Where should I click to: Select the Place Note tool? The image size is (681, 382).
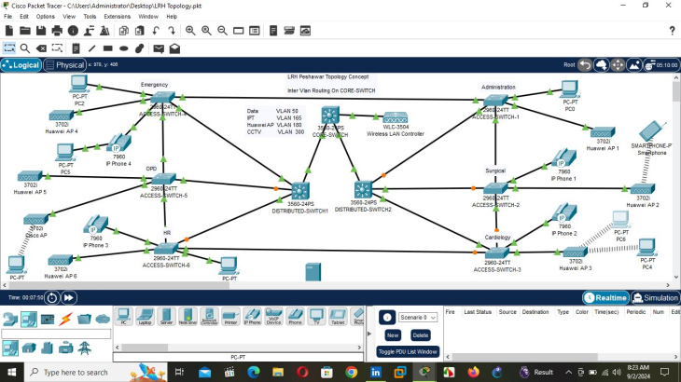tap(76, 48)
